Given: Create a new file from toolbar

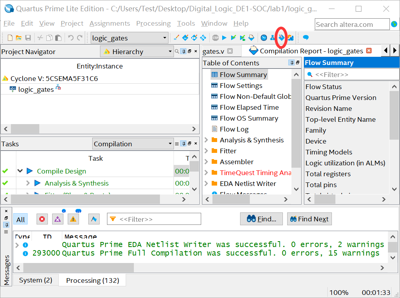Looking at the screenshot, I should [x=10, y=38].
